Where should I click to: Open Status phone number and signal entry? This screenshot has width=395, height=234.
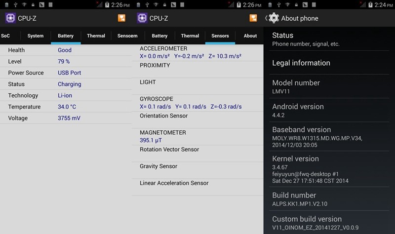(329, 39)
